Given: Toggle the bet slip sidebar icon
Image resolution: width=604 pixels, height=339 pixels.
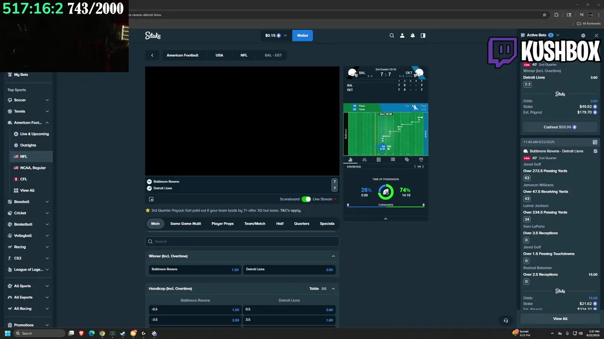Looking at the screenshot, I should 423,35.
